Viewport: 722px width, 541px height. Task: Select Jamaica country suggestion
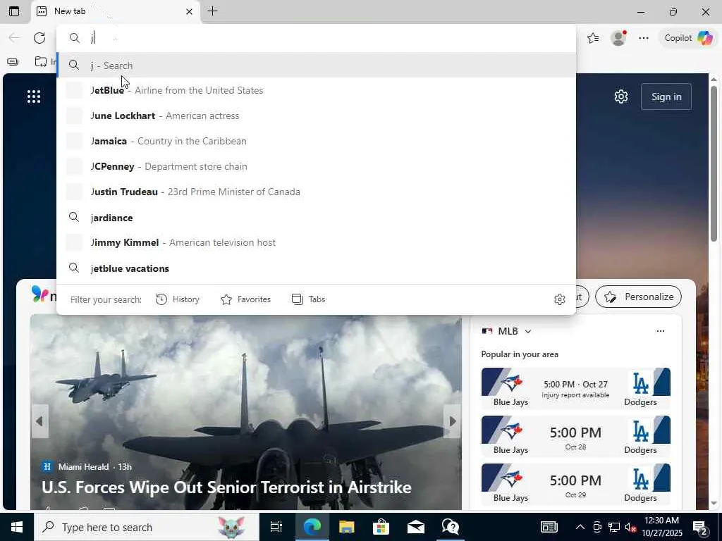[x=316, y=141]
